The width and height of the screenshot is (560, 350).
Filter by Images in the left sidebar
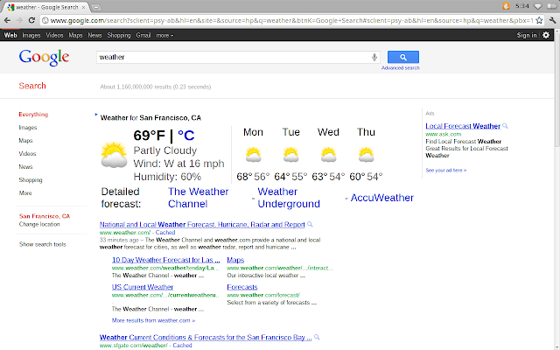coord(28,128)
